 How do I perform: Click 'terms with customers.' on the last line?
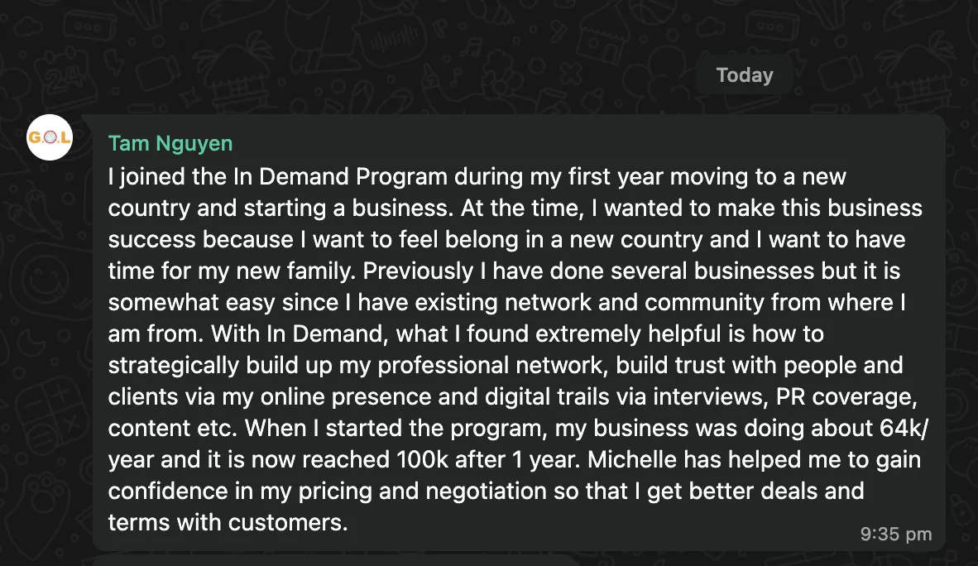point(228,522)
